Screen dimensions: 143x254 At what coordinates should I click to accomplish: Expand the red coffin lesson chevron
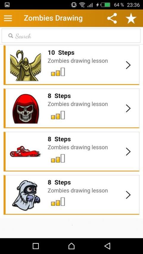(128, 152)
